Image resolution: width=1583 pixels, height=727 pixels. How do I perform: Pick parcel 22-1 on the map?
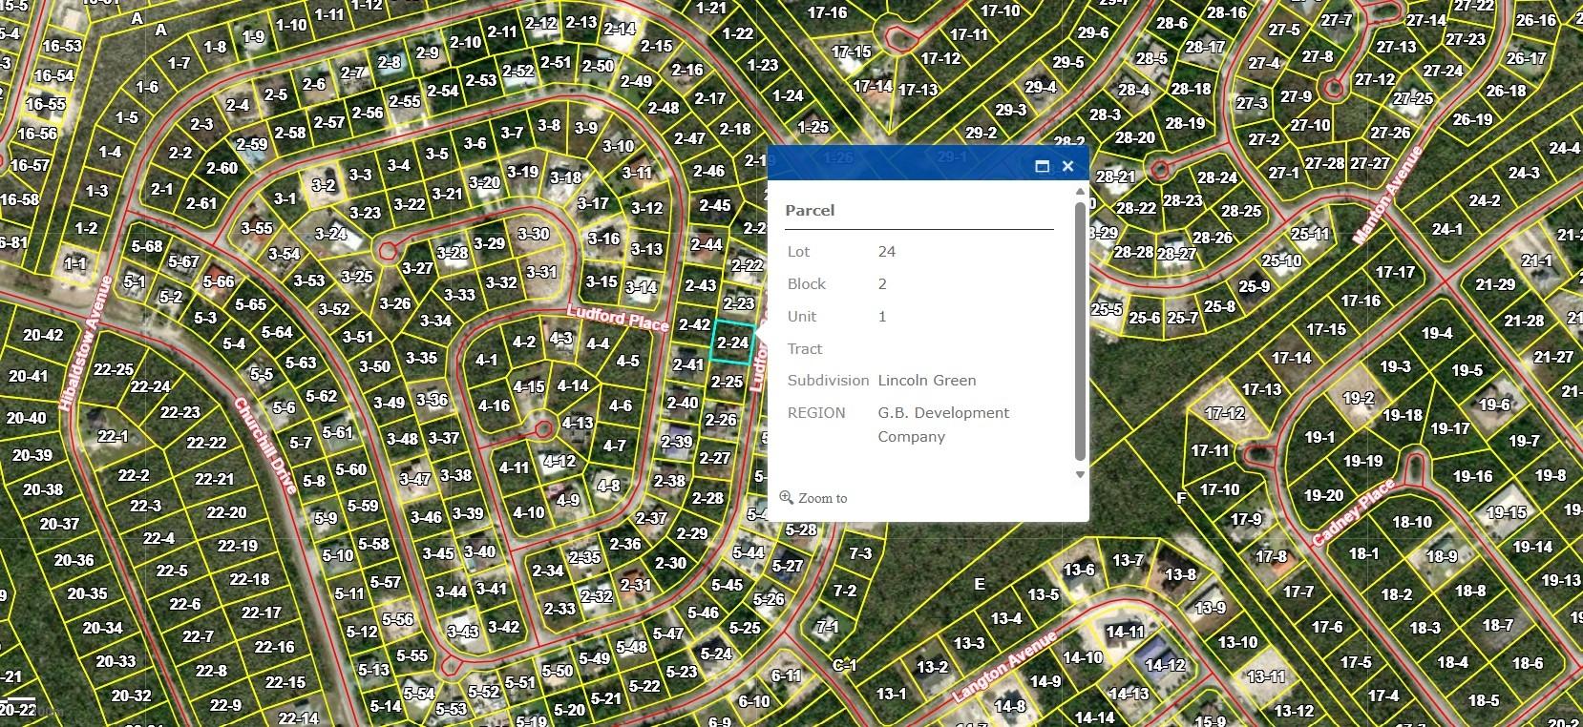coord(113,436)
